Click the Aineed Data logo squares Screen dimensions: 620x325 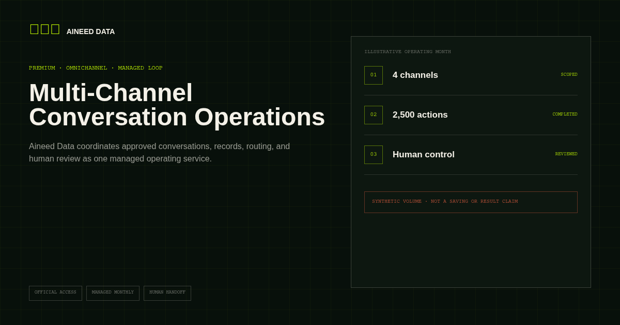45,29
